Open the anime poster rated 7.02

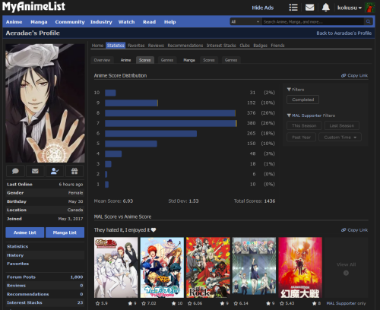click(162, 267)
